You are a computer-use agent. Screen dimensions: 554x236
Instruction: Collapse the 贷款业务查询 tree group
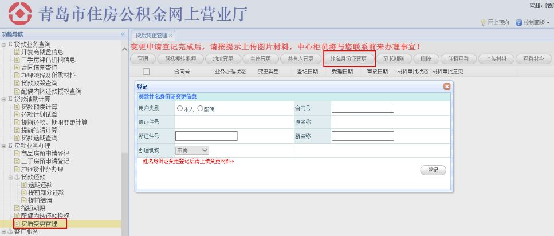(3, 45)
